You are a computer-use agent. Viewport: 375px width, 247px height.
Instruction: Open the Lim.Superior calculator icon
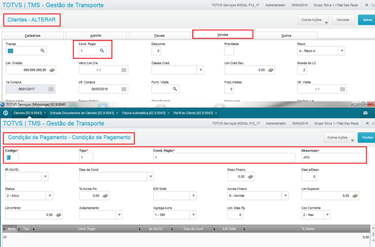coord(355,196)
